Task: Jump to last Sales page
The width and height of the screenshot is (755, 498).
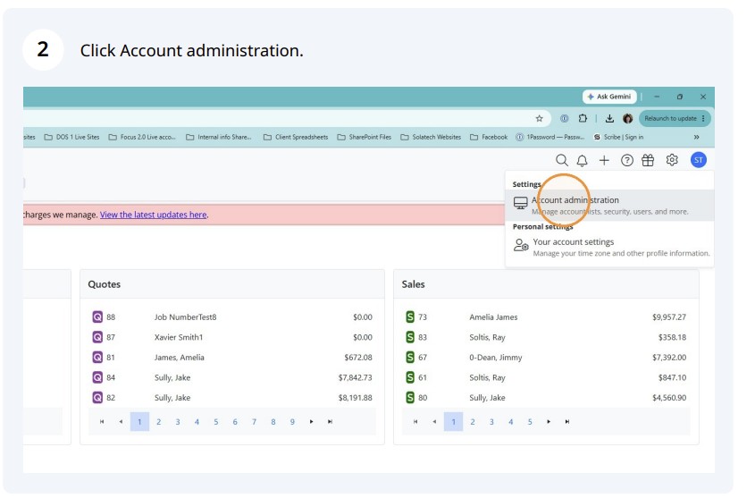Action: coord(567,422)
